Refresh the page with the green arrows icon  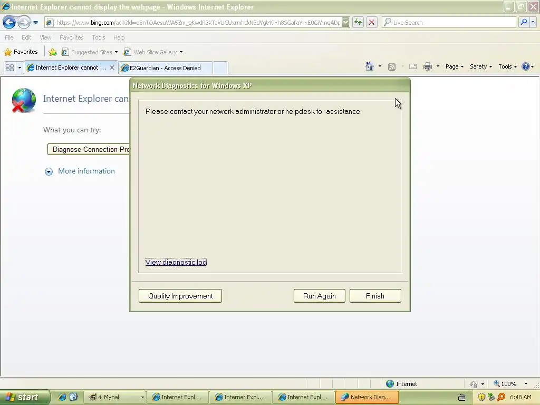click(358, 23)
